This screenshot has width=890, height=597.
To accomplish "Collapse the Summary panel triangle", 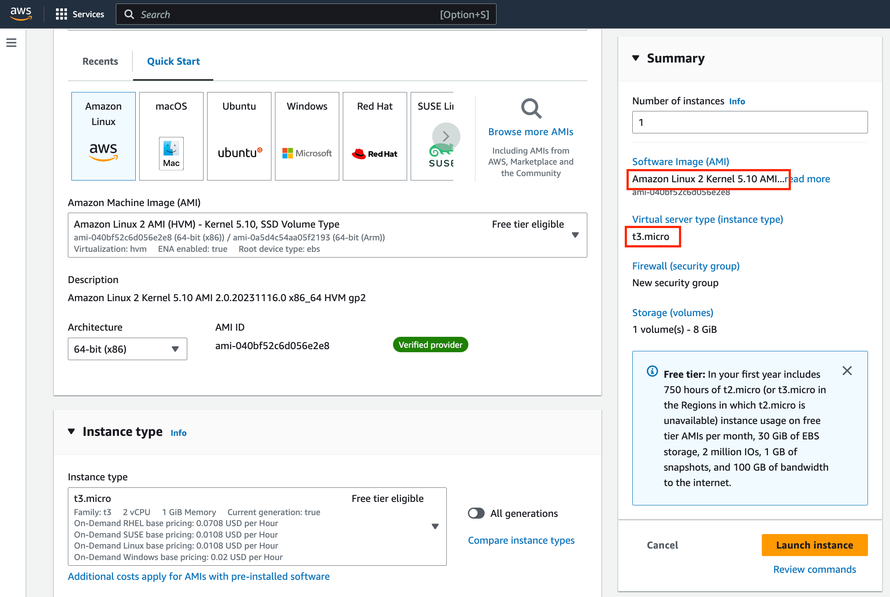I will pyautogui.click(x=636, y=58).
